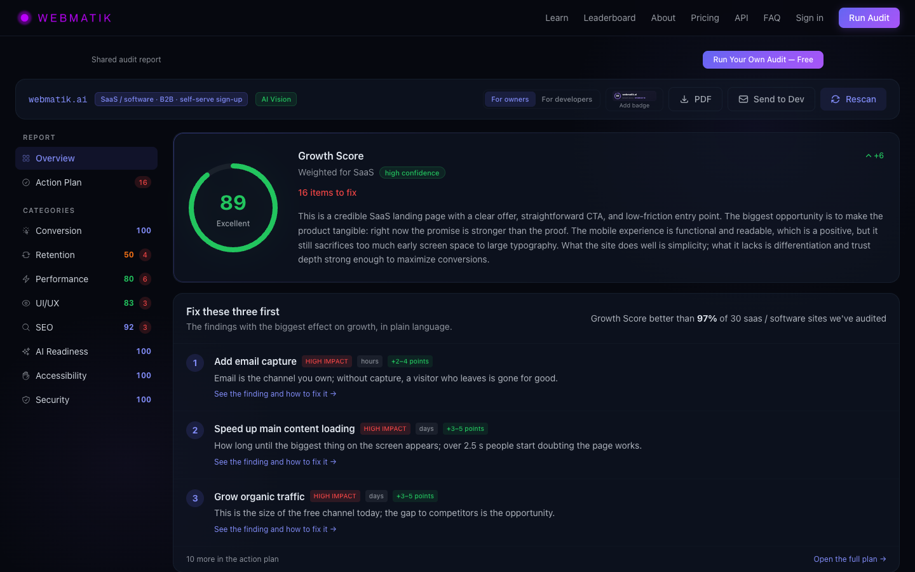Click the Action Plan checkmark icon
This screenshot has height=572, width=915.
[x=26, y=182]
